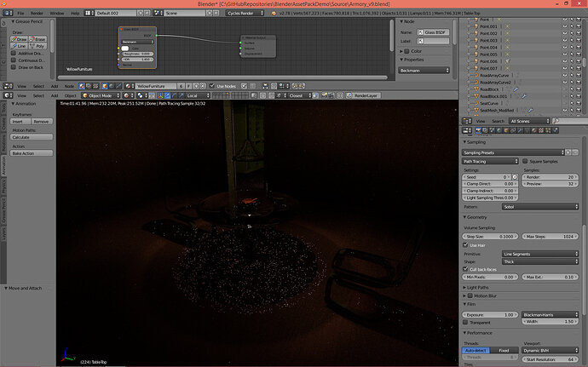Select the Grease Pencil Draw tool

[x=19, y=39]
